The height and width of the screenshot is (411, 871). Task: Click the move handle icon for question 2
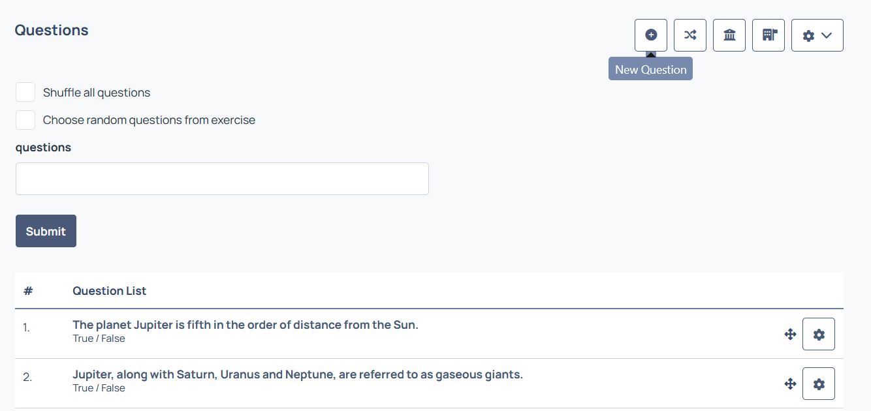[x=790, y=384]
